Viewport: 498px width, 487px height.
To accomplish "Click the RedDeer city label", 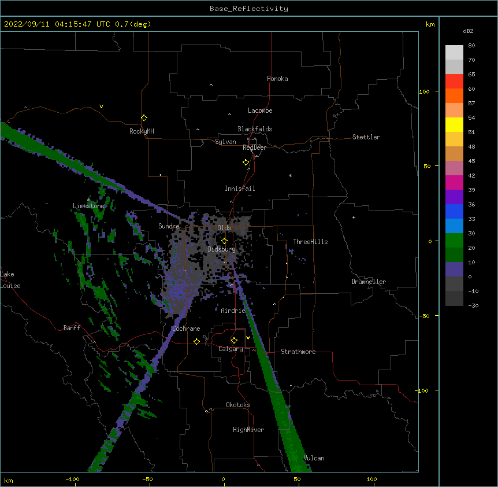I will [254, 147].
